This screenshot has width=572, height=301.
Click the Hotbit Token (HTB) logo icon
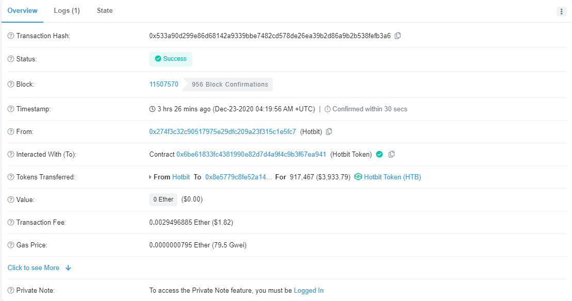tap(358, 177)
